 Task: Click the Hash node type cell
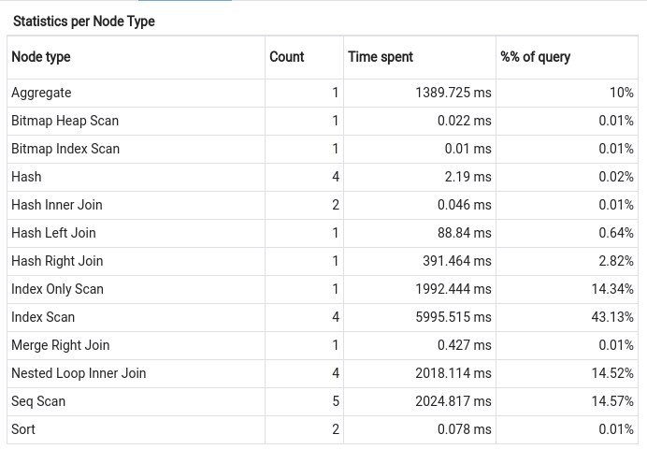pos(26,177)
